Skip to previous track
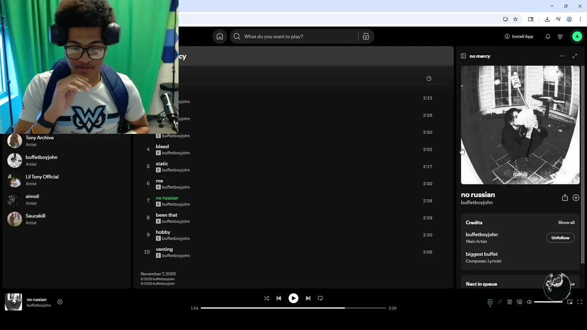This screenshot has width=587, height=330. pos(279,298)
